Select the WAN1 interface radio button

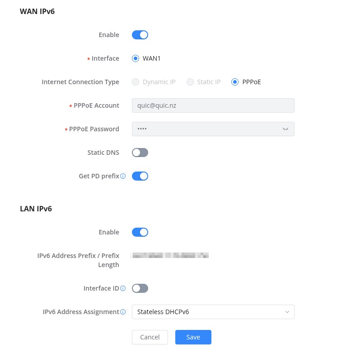(x=136, y=58)
